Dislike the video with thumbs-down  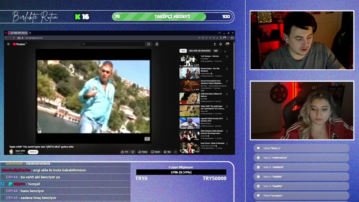133,152
